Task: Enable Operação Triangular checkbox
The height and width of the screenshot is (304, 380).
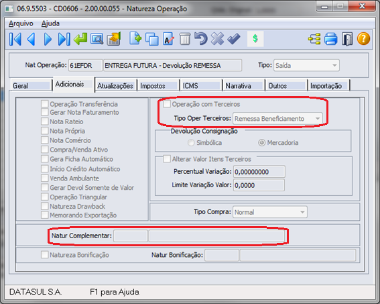Action: click(45, 197)
